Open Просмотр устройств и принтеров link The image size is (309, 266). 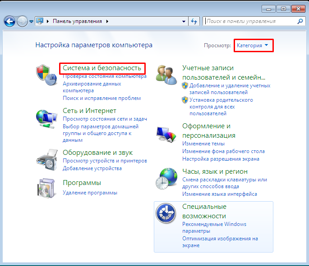tap(105, 161)
